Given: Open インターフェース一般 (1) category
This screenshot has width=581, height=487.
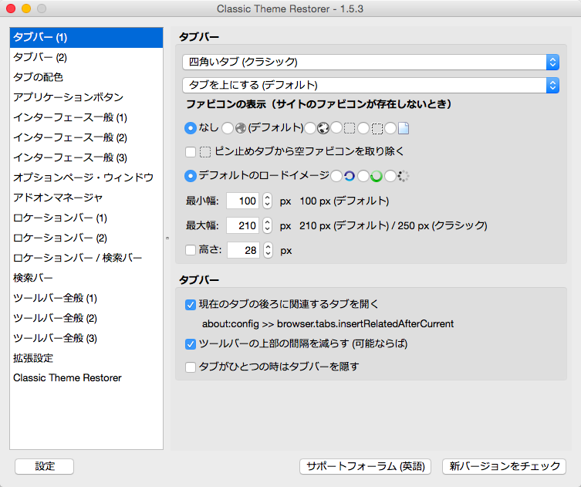Looking at the screenshot, I should pyautogui.click(x=86, y=117).
